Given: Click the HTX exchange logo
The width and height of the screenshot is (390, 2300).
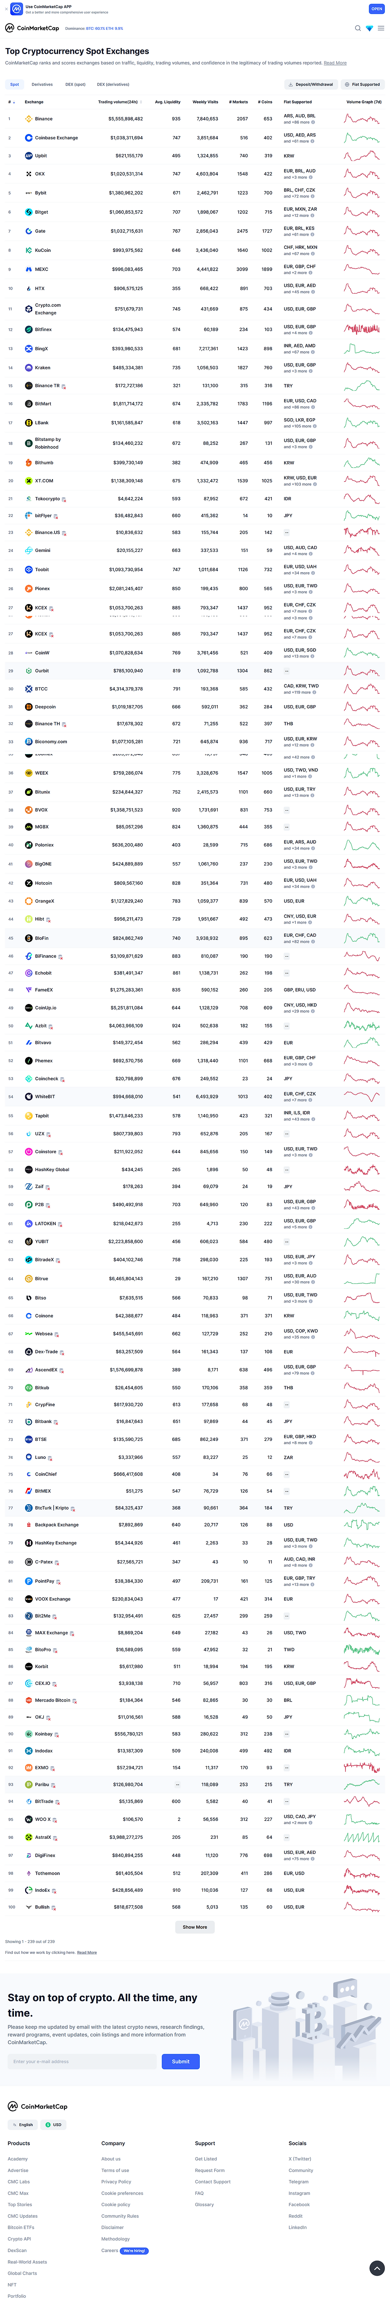Looking at the screenshot, I should (29, 288).
